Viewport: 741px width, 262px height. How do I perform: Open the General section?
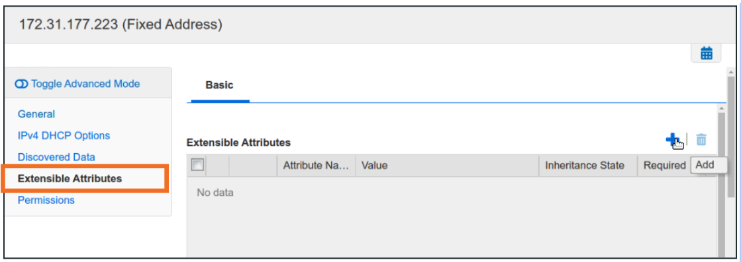(36, 114)
